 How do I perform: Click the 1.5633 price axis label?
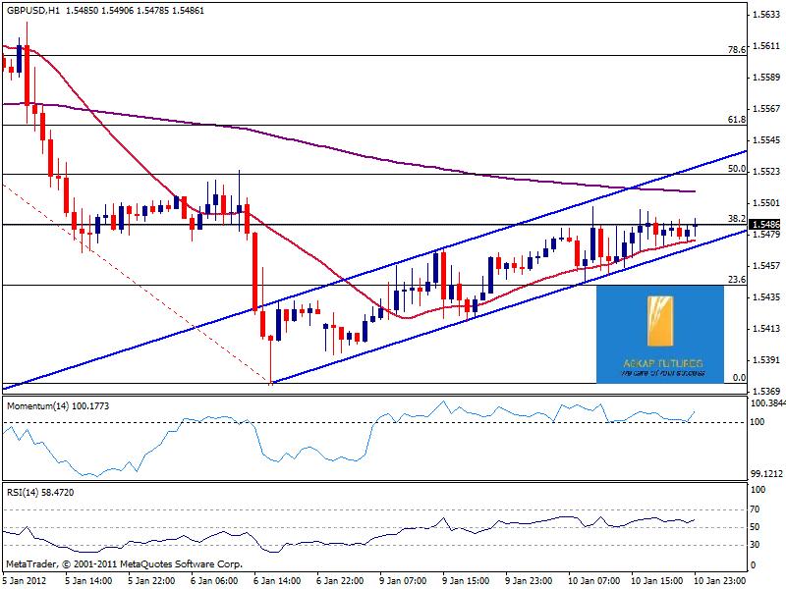766,15
